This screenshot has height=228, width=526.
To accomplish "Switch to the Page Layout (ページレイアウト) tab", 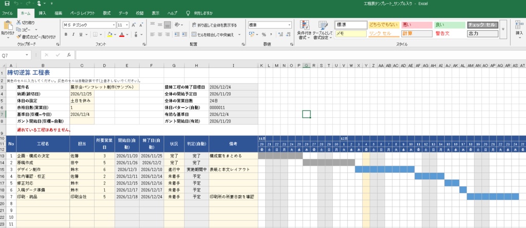I will click(82, 13).
